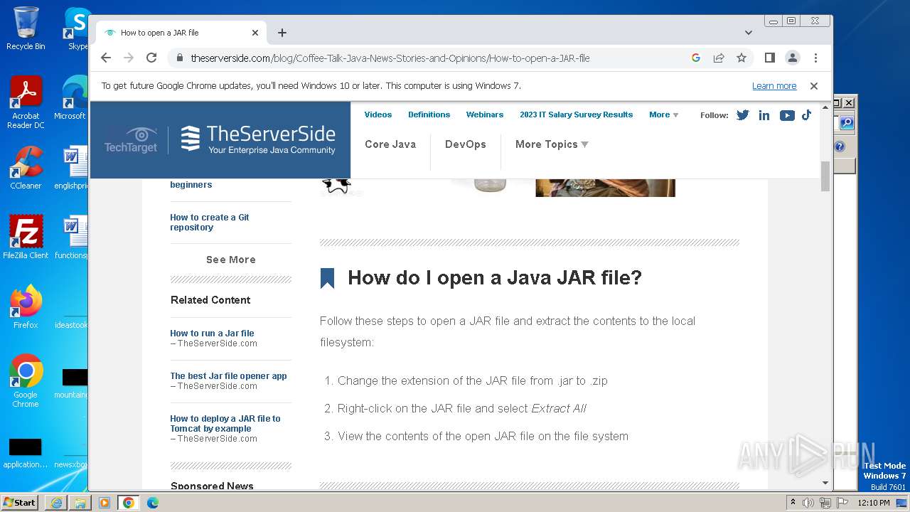Open Chrome side panel icon
This screenshot has height=512, width=910.
(x=769, y=58)
